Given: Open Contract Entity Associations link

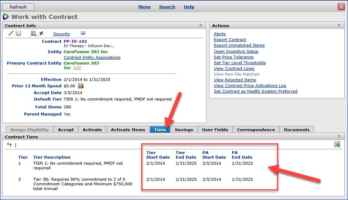Looking at the screenshot, I should [92, 57].
